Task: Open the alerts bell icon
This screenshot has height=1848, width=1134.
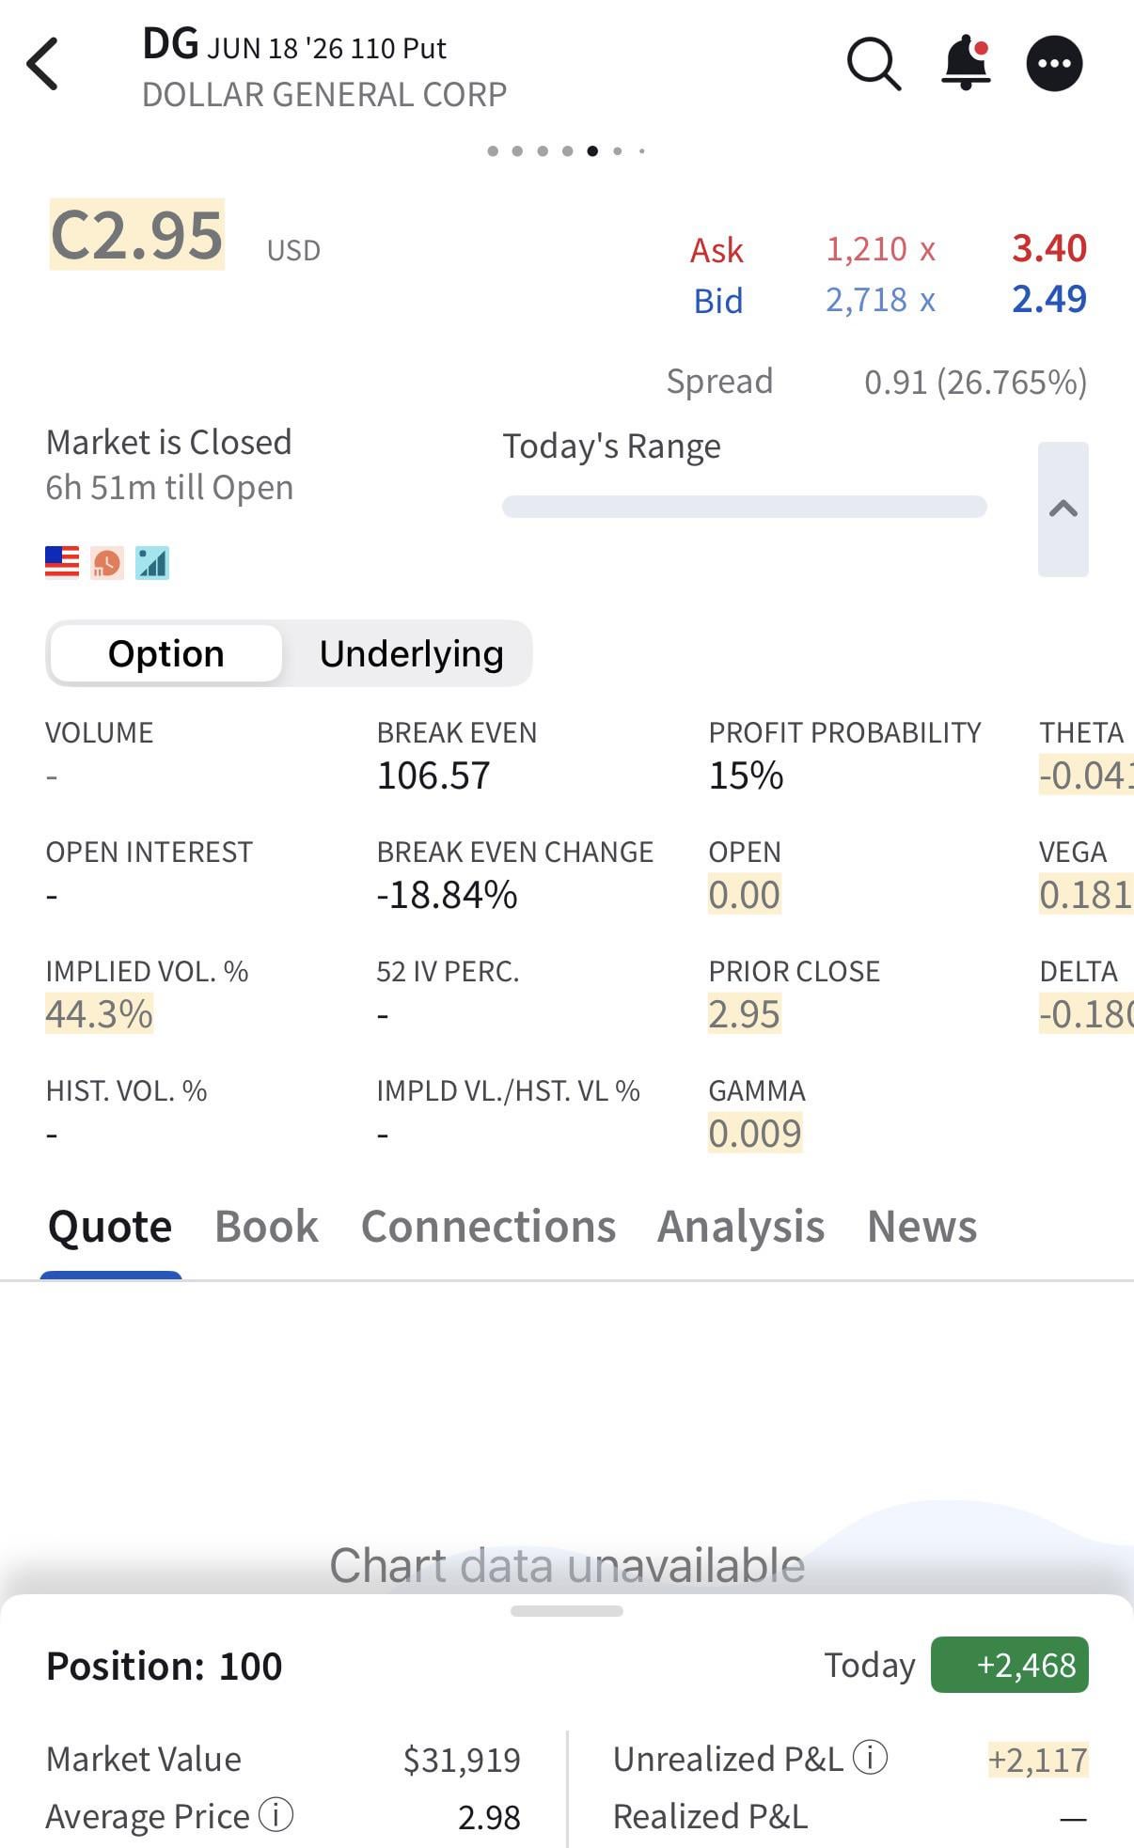Action: pyautogui.click(x=966, y=64)
